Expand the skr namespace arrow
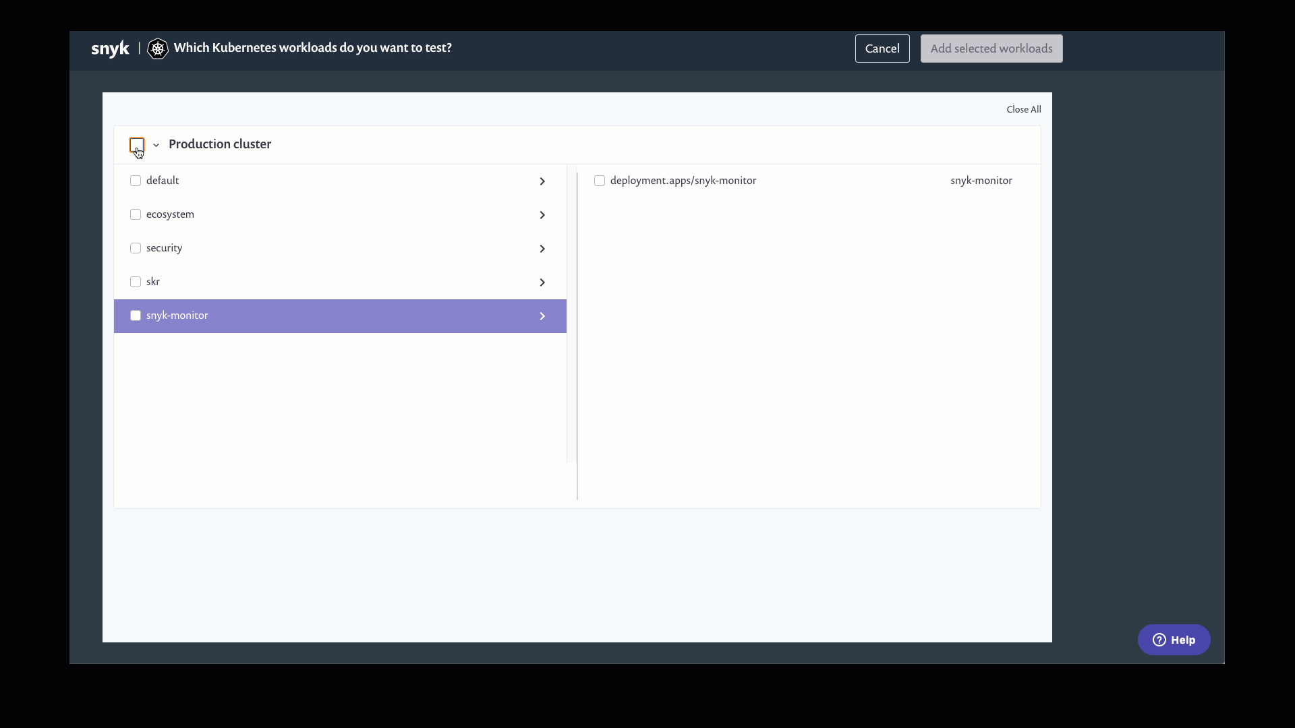The width and height of the screenshot is (1295, 728). pyautogui.click(x=542, y=282)
